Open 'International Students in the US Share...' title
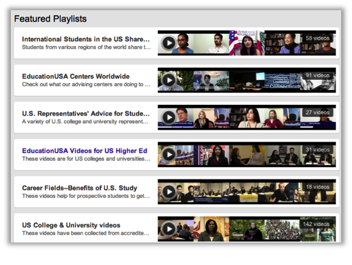The image size is (352, 265). click(x=86, y=39)
